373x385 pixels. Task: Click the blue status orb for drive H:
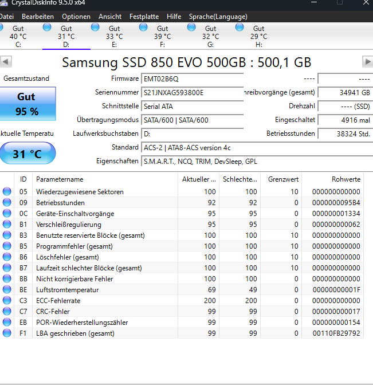point(239,27)
